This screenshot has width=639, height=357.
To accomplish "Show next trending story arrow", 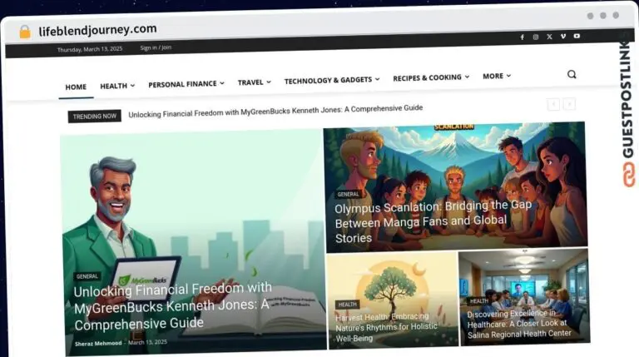I will [x=569, y=104].
